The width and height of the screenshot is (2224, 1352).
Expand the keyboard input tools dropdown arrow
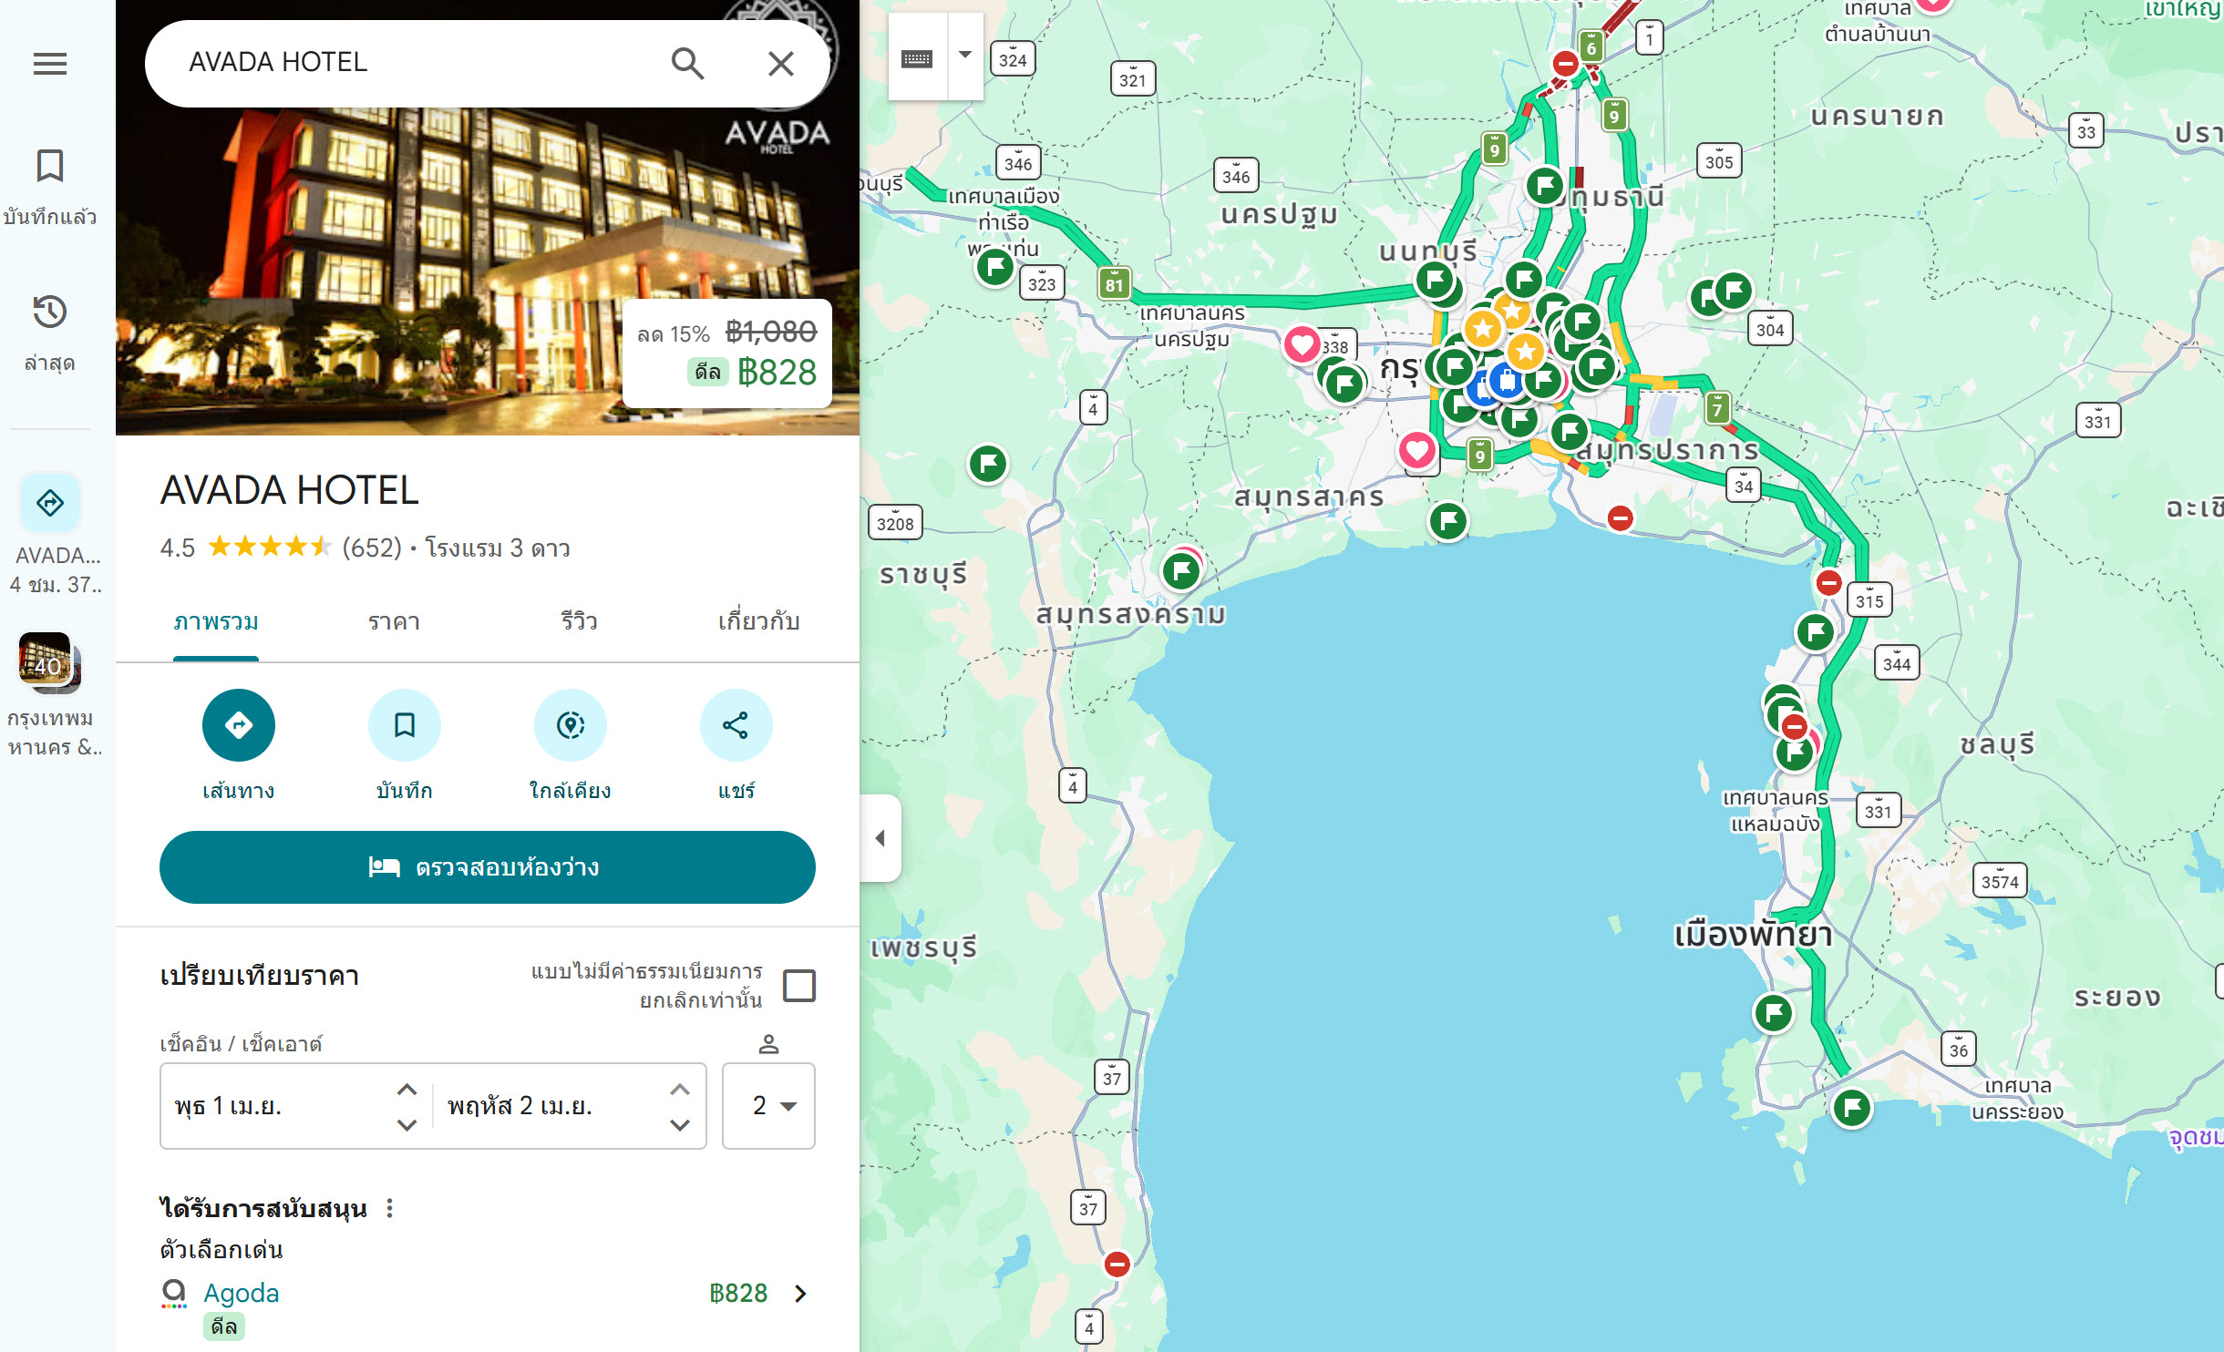(x=965, y=55)
